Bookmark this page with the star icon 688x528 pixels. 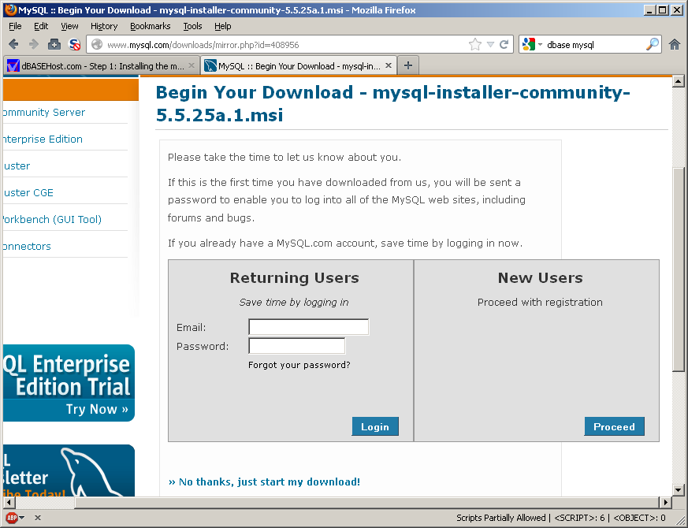tap(474, 44)
